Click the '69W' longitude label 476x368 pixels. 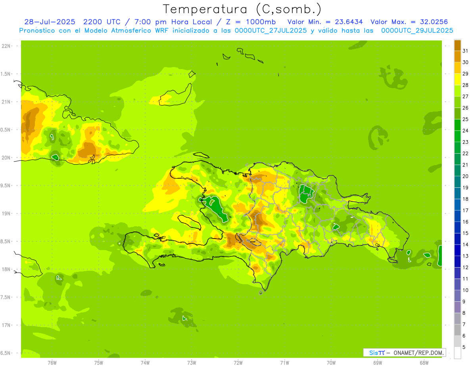378,362
